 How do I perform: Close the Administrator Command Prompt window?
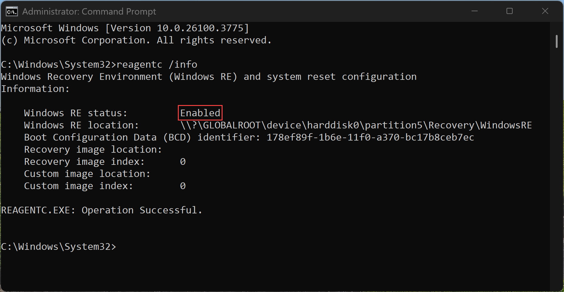[545, 11]
